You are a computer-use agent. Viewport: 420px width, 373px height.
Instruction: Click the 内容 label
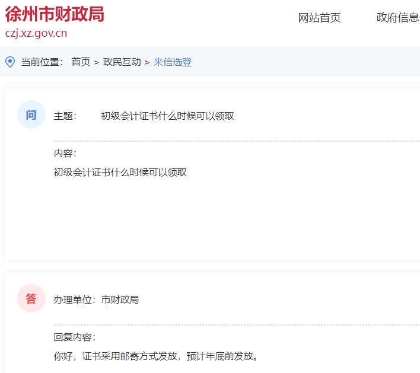click(65, 154)
